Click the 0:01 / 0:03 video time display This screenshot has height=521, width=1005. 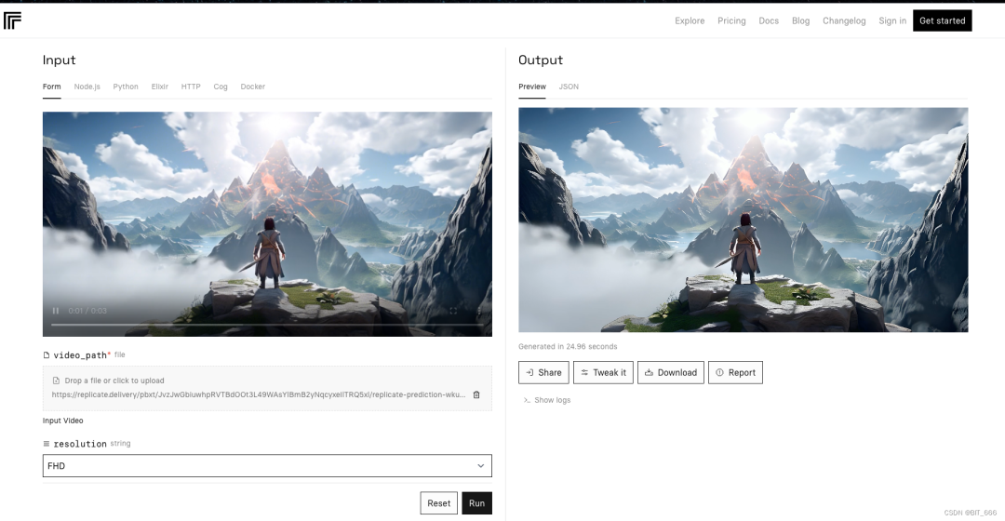(87, 311)
